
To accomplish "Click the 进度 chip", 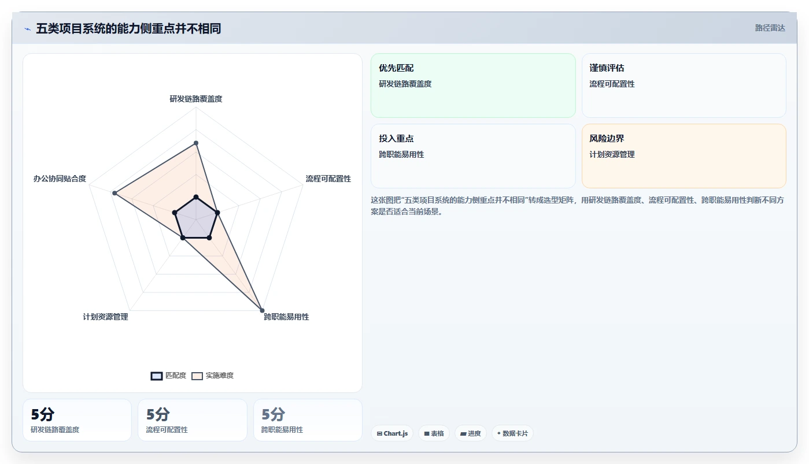I will (471, 433).
